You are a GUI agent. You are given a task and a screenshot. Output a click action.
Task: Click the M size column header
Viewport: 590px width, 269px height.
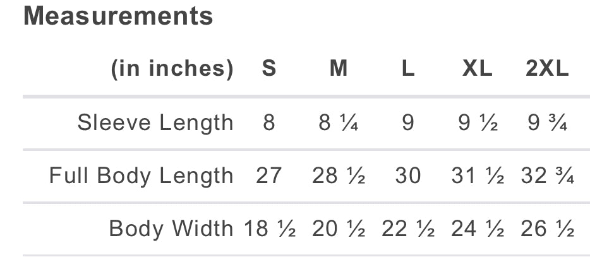[x=339, y=69]
